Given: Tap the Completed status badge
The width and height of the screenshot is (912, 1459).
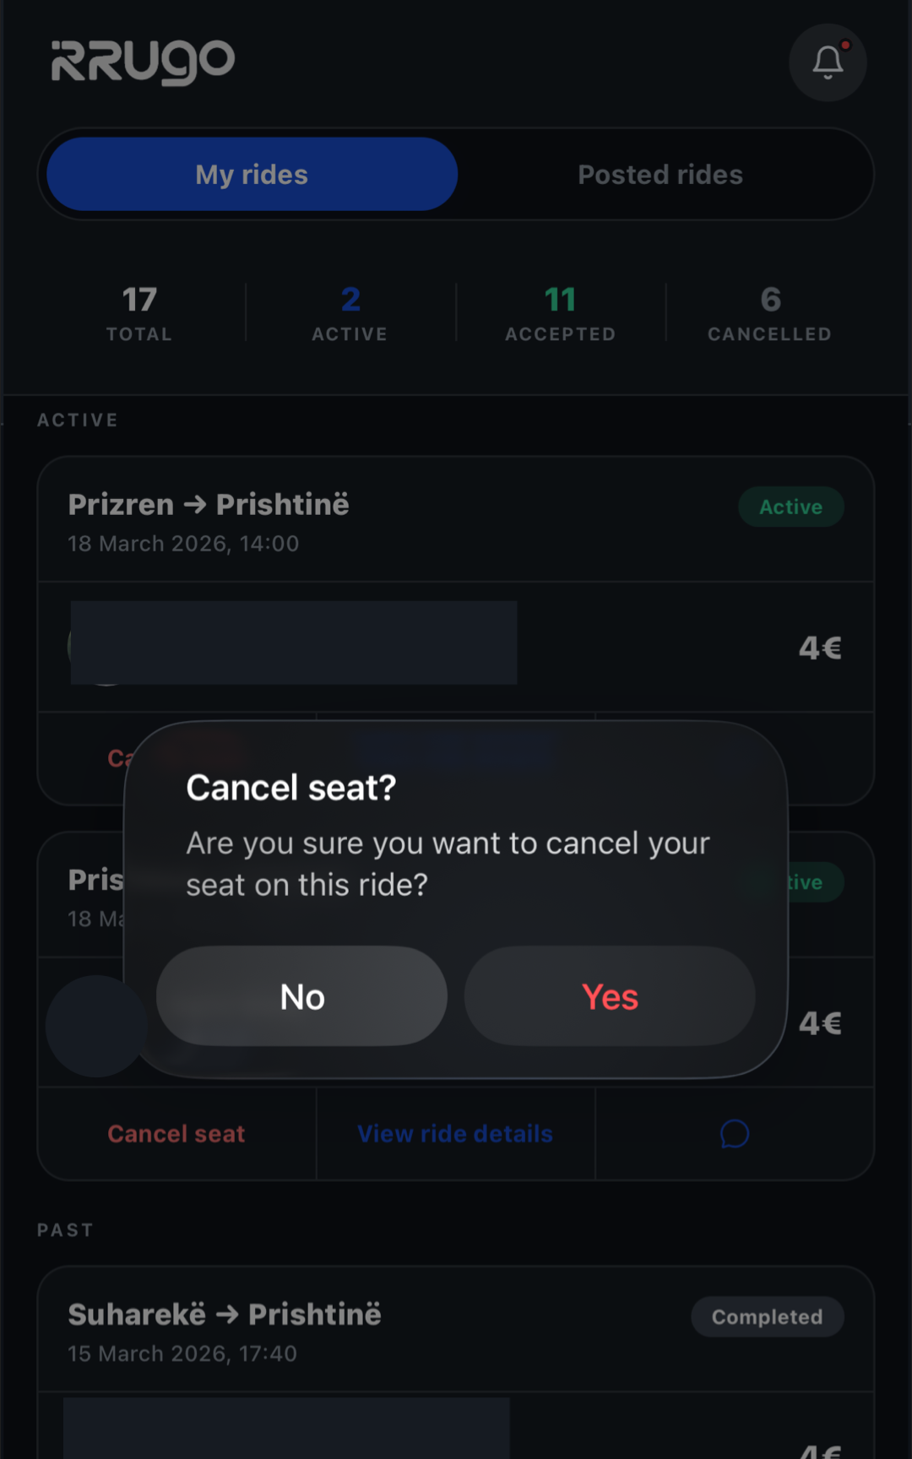Looking at the screenshot, I should coord(767,1317).
